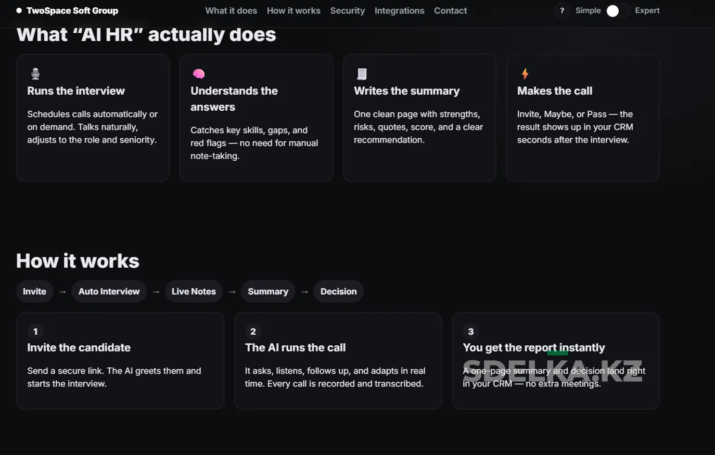Open the Integrations nav item
The height and width of the screenshot is (455, 715).
[x=399, y=10]
